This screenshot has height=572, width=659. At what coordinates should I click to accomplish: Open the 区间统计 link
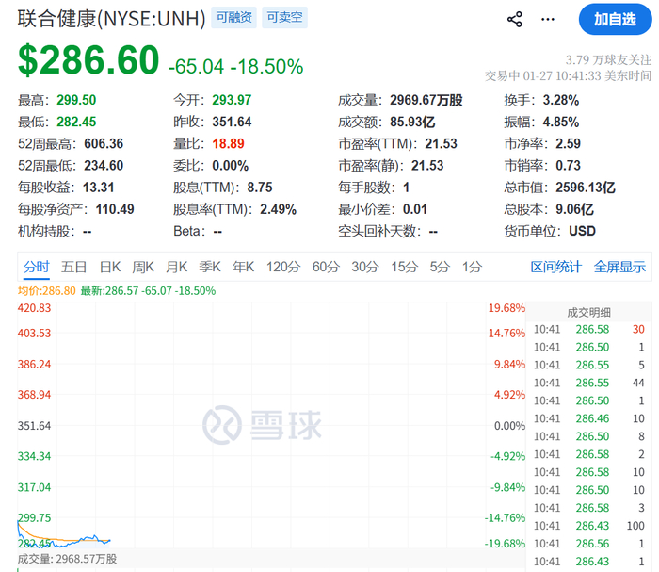click(x=555, y=267)
